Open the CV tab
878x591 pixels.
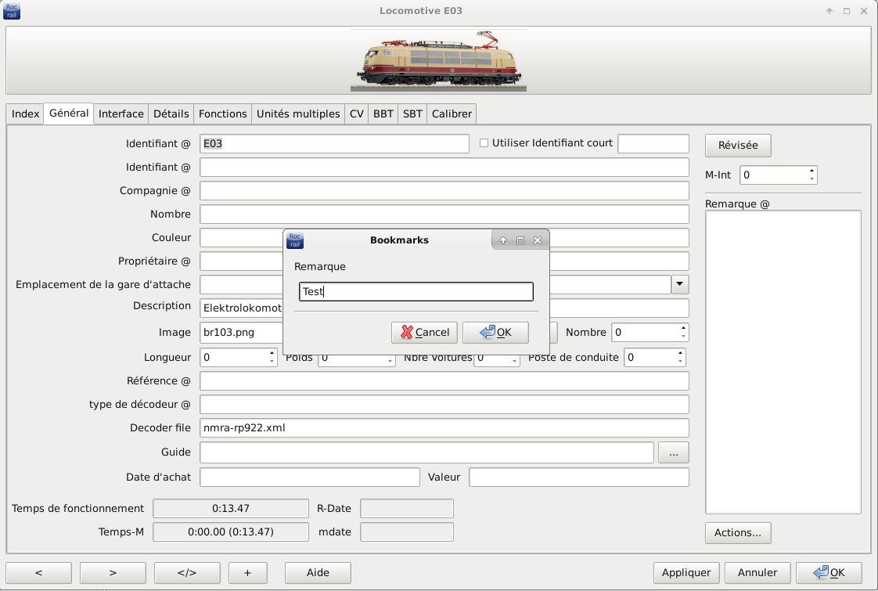356,114
